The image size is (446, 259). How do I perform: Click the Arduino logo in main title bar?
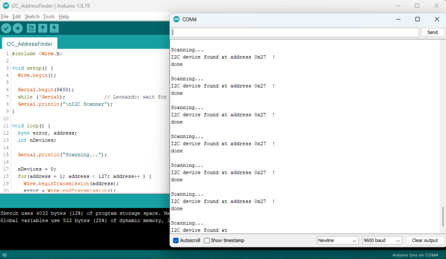coord(5,5)
